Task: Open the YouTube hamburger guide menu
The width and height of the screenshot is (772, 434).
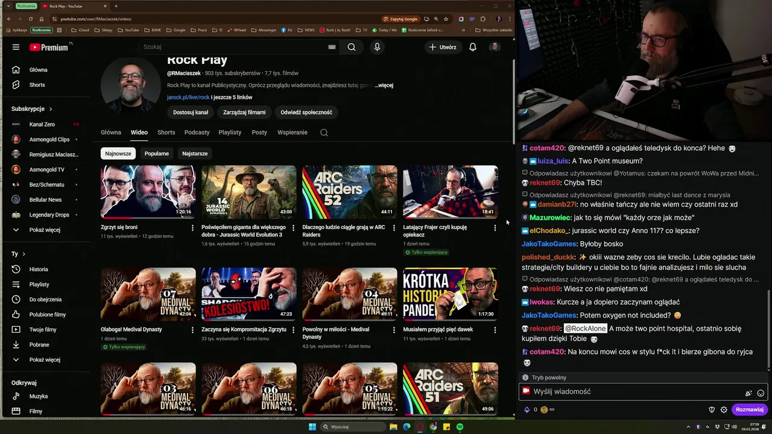Action: point(16,47)
